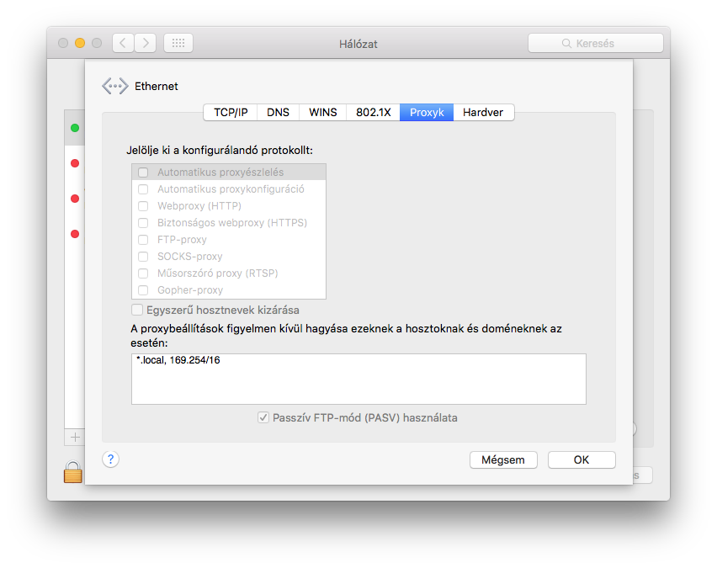Select Automatikus proxyészlelés row text

(x=220, y=173)
